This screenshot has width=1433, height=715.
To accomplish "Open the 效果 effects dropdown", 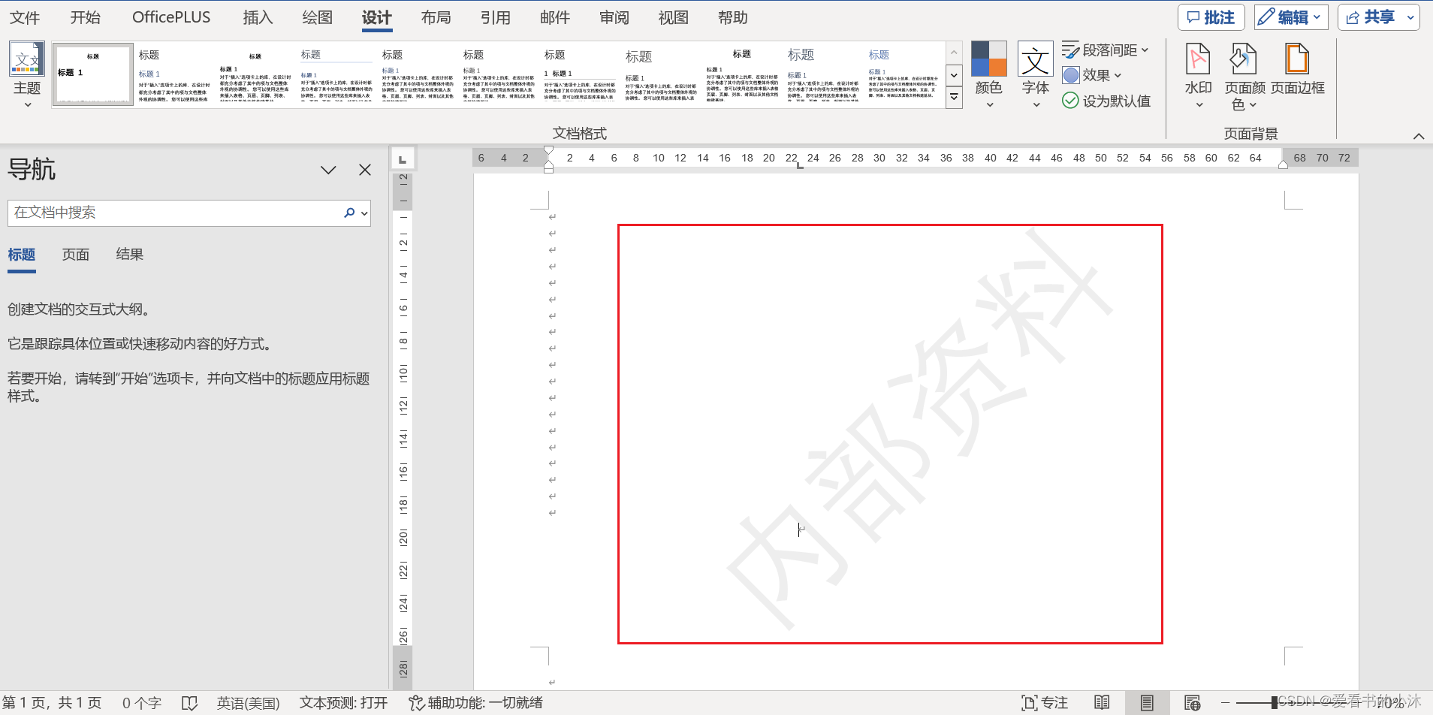I will 1092,75.
